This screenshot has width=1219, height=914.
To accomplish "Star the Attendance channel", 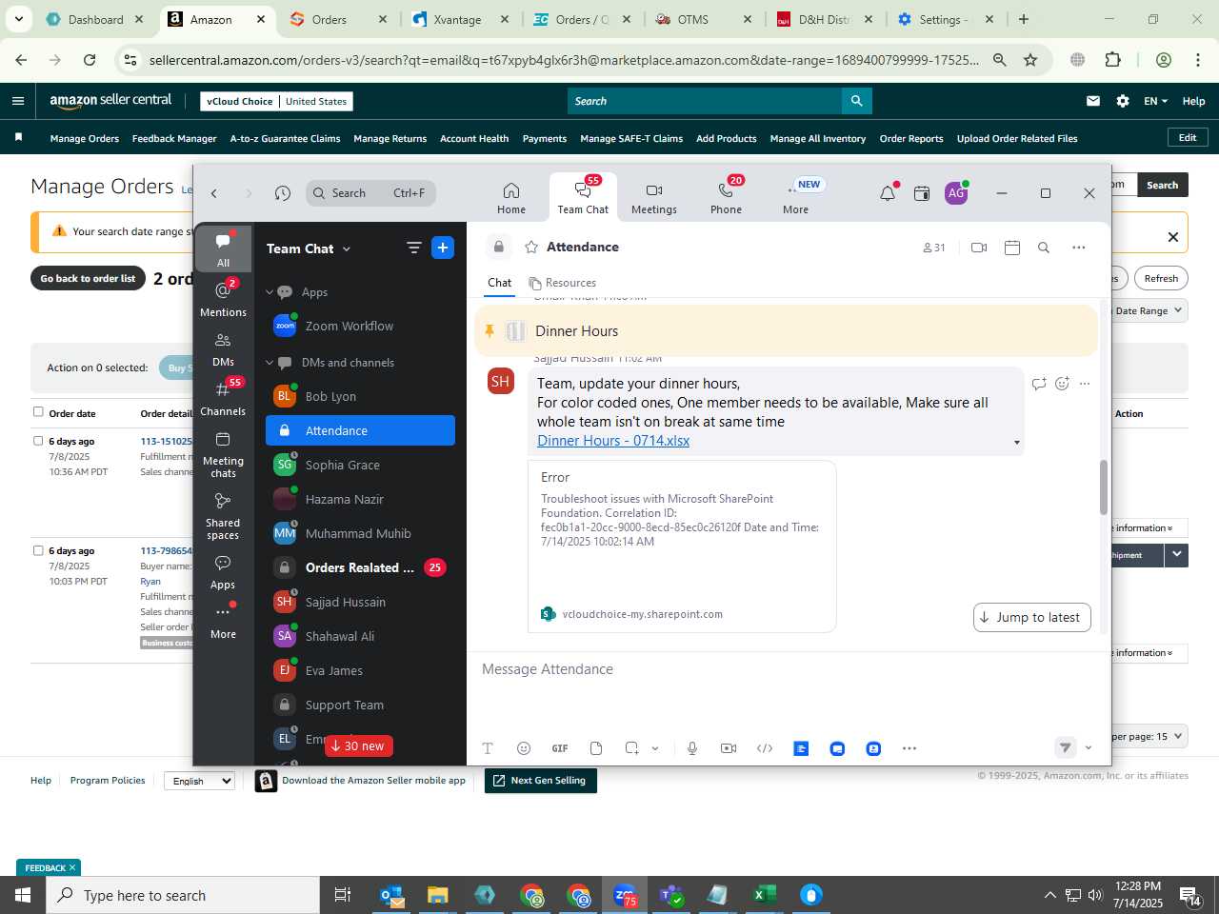I will tap(531, 248).
